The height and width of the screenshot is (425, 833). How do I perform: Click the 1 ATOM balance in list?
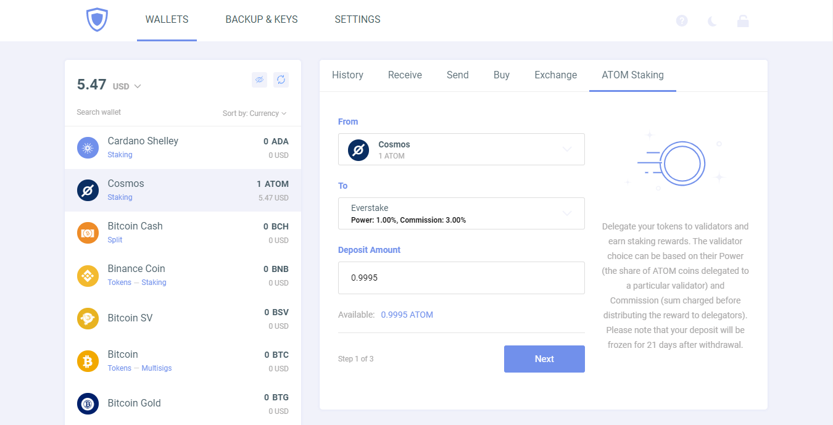[x=273, y=184]
